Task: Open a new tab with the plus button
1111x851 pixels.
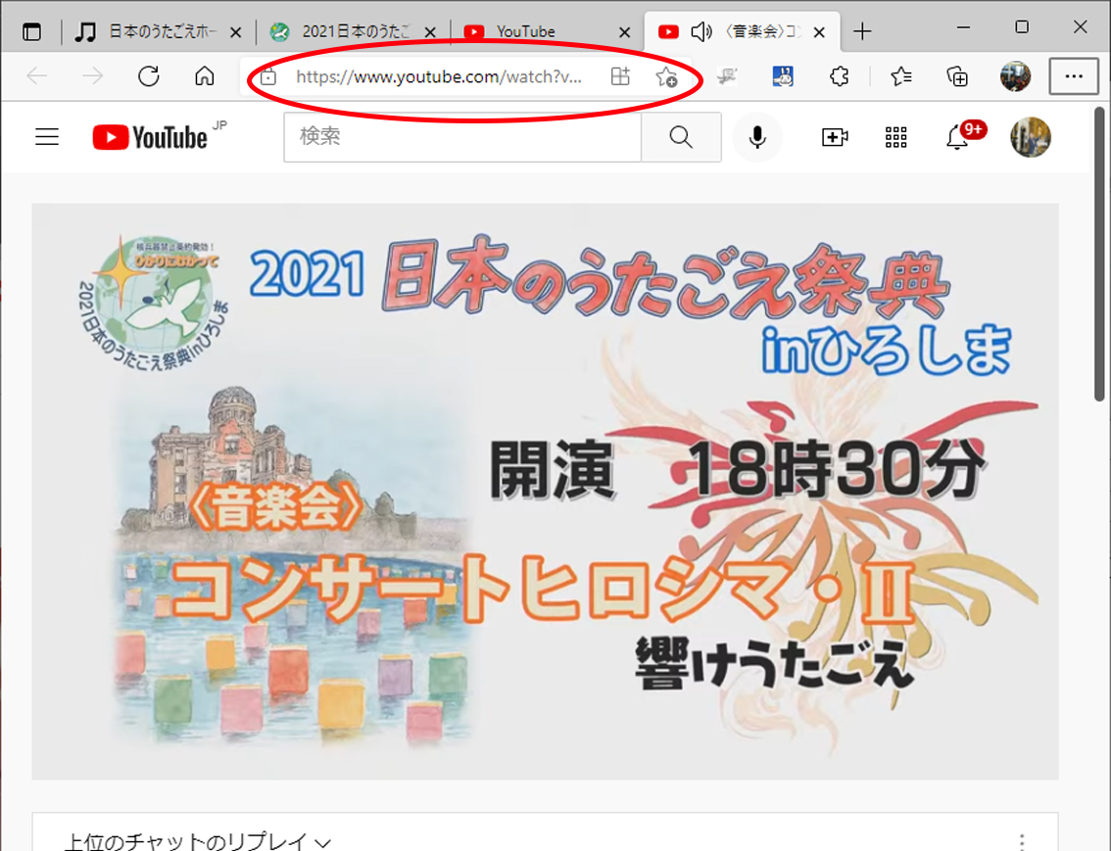Action: point(862,31)
